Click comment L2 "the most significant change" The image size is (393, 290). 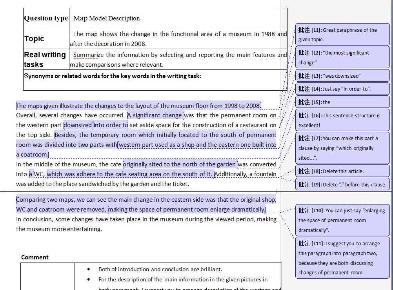click(342, 57)
